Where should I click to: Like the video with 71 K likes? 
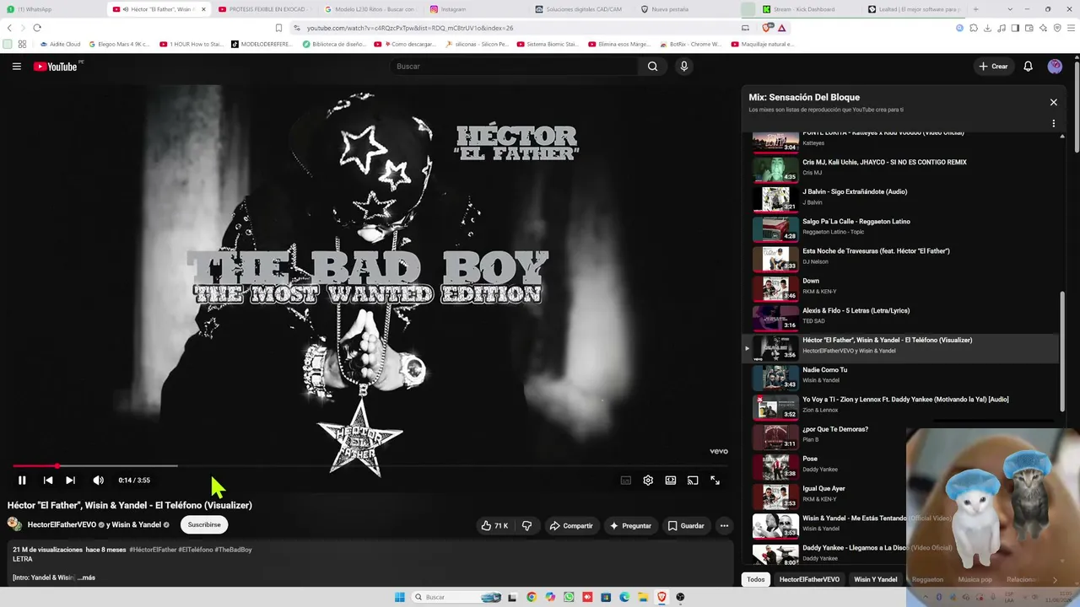494,526
